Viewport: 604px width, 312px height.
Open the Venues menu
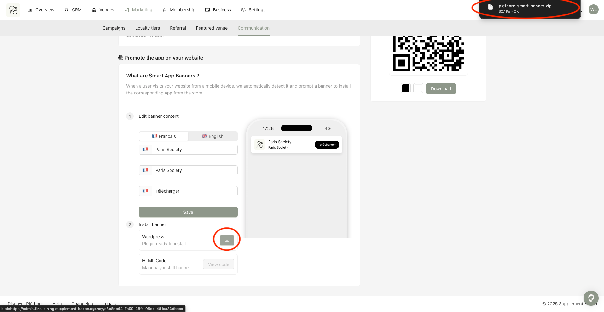pyautogui.click(x=103, y=10)
